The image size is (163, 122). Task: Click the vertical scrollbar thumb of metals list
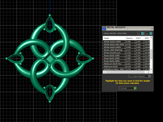(151, 54)
